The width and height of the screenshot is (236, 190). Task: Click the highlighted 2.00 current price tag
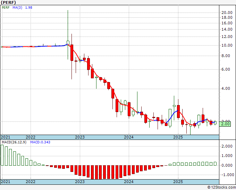(225, 124)
